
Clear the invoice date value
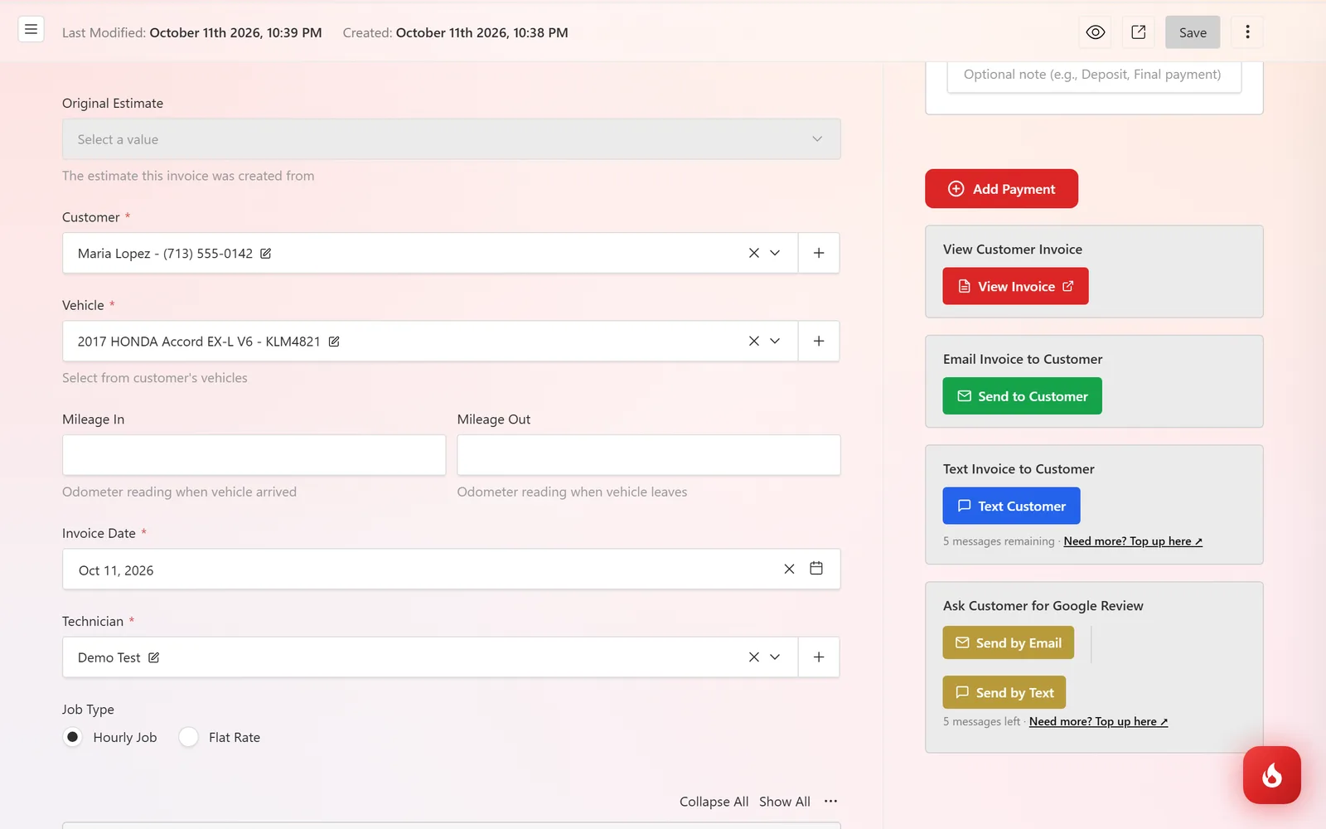[789, 569]
